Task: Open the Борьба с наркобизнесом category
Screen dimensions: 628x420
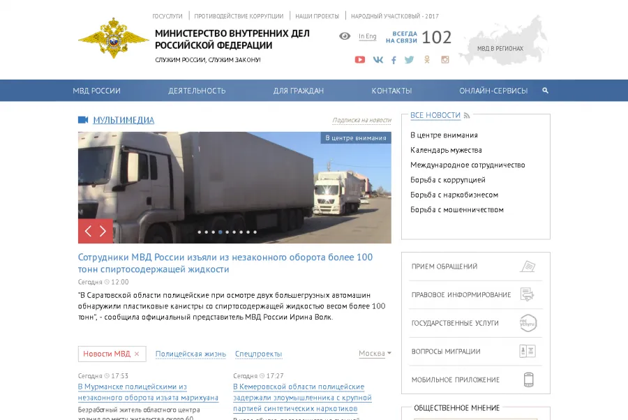Action: [454, 195]
